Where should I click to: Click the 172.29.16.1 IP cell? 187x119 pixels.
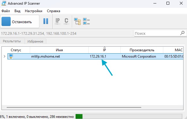pos(98,56)
